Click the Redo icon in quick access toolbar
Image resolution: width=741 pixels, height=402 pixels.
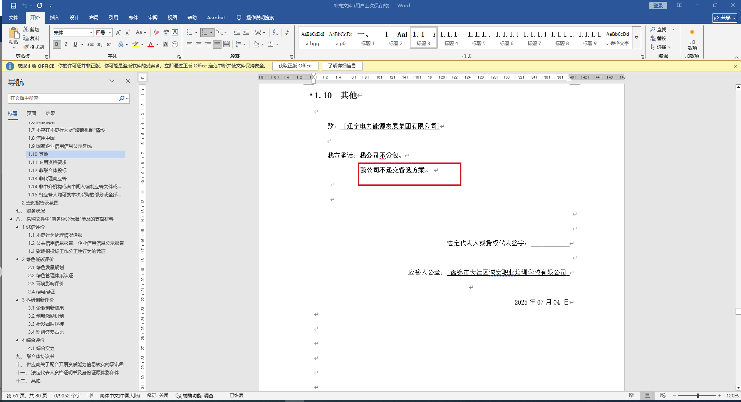click(x=39, y=6)
